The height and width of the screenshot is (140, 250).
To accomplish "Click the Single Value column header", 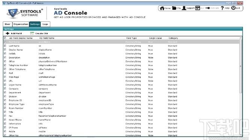I will [x=155, y=38].
